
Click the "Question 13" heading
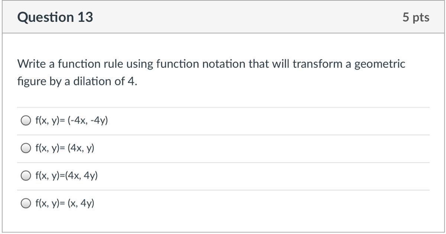[55, 17]
